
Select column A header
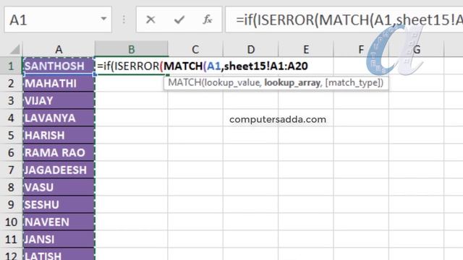pyautogui.click(x=59, y=49)
